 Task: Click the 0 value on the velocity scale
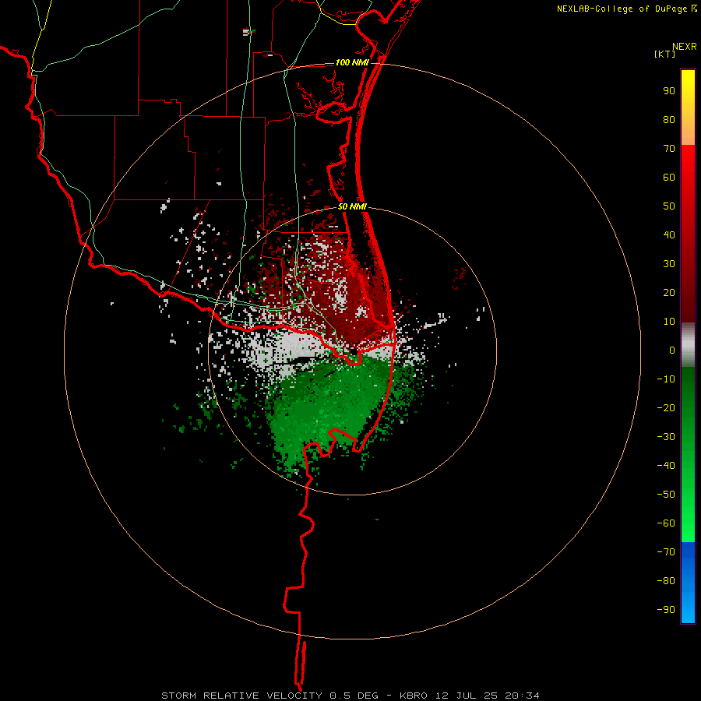coord(672,350)
